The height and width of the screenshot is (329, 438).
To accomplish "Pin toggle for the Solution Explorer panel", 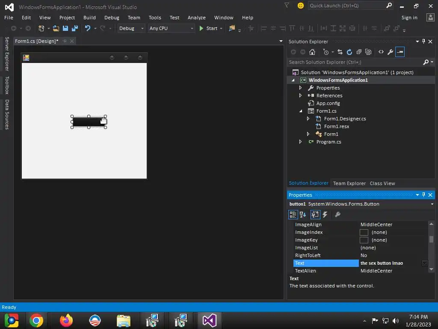I will point(424,42).
